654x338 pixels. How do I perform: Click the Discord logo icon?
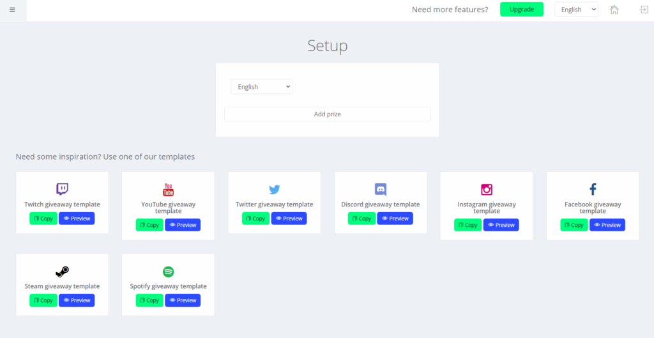click(381, 189)
